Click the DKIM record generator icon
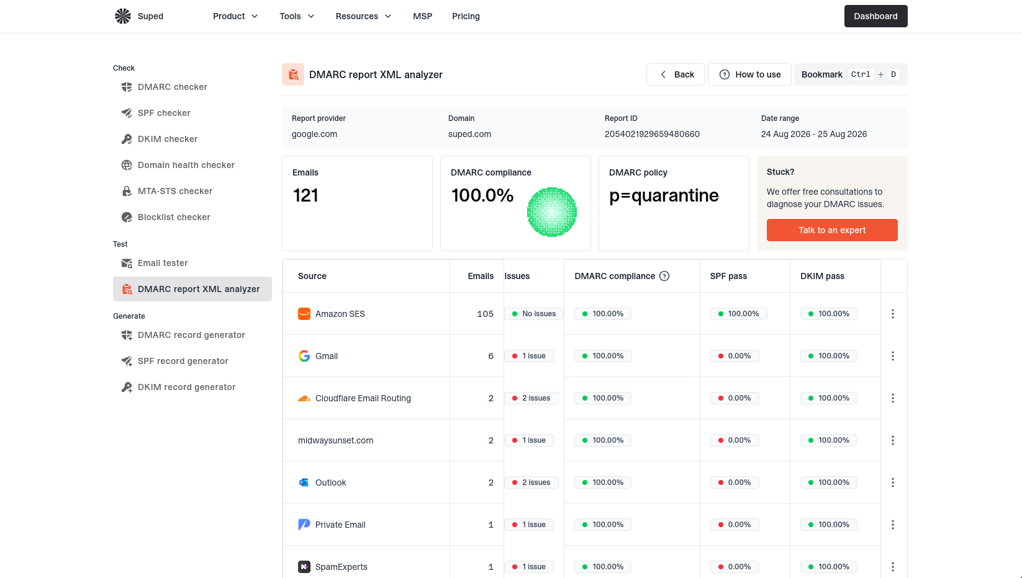This screenshot has height=578, width=1022. coord(127,387)
